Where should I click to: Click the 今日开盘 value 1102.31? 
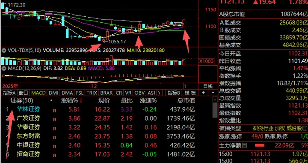(x=298, y=54)
